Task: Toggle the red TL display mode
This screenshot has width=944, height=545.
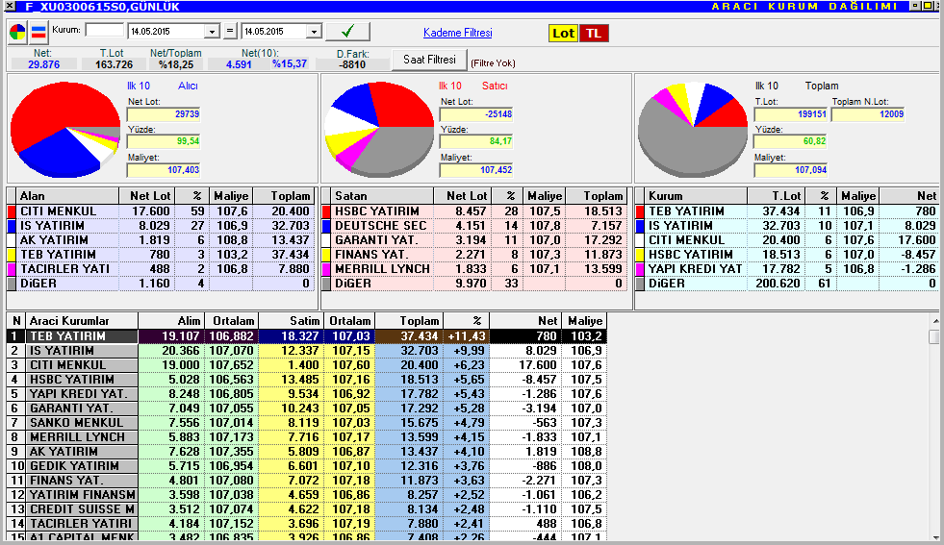Action: 594,33
